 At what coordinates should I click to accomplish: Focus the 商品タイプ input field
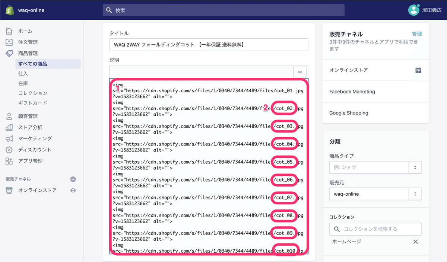coord(369,167)
